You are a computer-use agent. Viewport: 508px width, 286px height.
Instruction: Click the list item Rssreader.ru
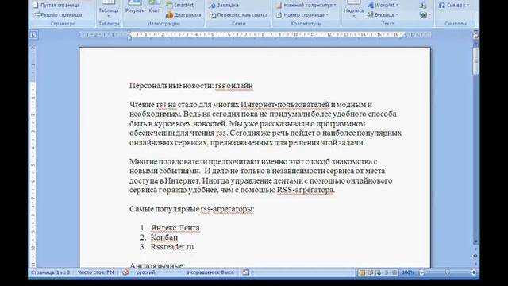[x=172, y=247]
